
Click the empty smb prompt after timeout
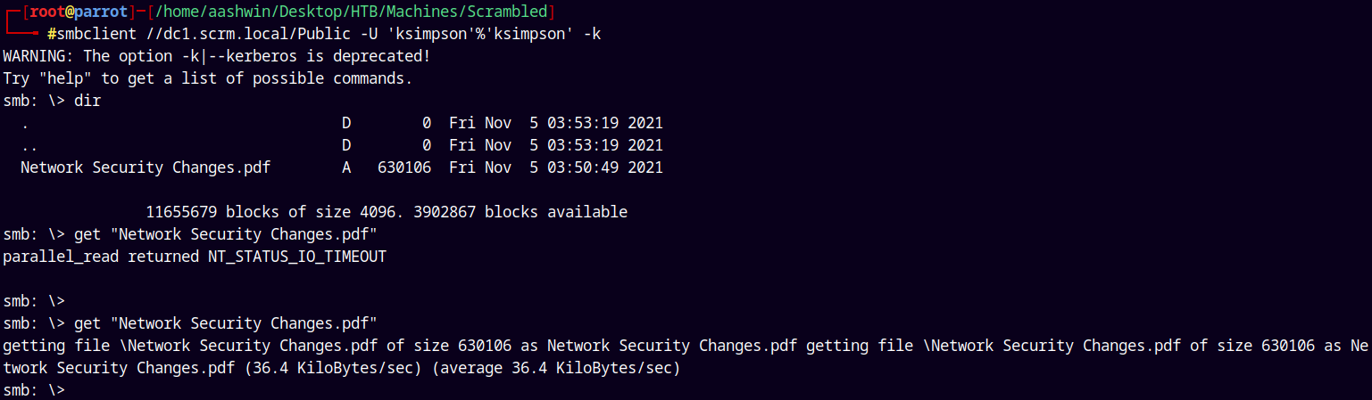pos(34,301)
